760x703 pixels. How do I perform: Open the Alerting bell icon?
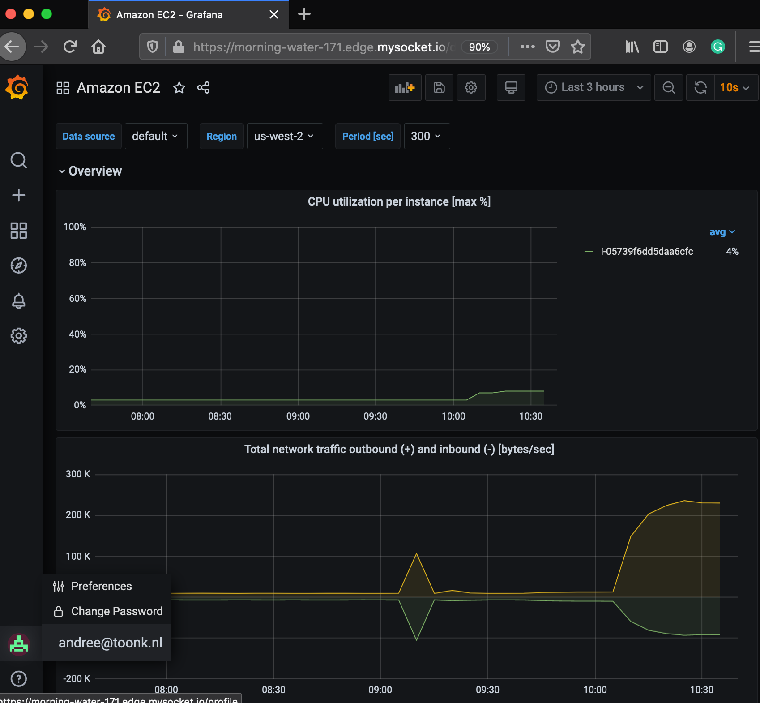point(18,300)
